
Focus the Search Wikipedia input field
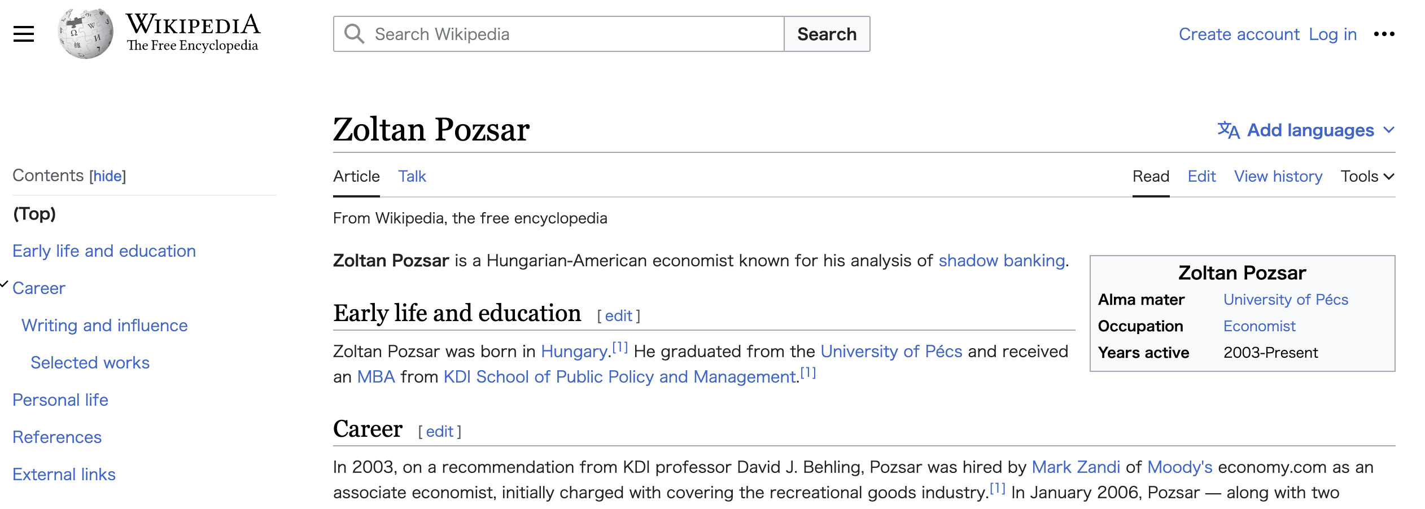coord(576,34)
